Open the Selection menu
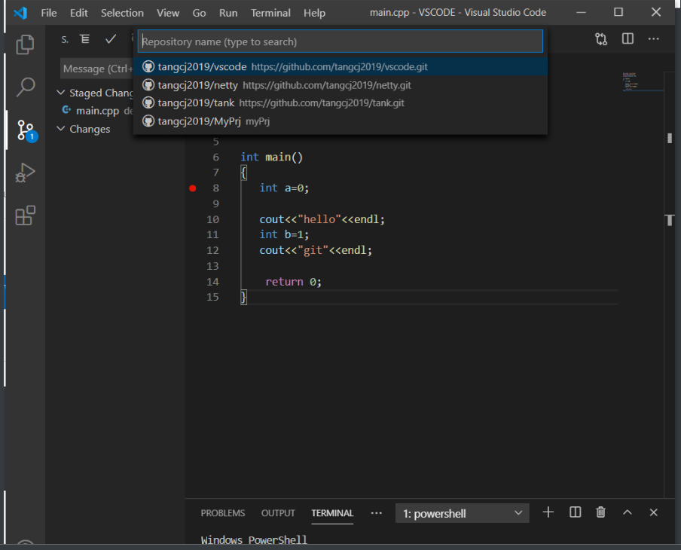681x550 pixels. tap(122, 13)
